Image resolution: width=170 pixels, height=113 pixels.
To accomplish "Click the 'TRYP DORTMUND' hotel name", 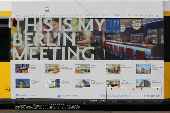I will [126, 66].
